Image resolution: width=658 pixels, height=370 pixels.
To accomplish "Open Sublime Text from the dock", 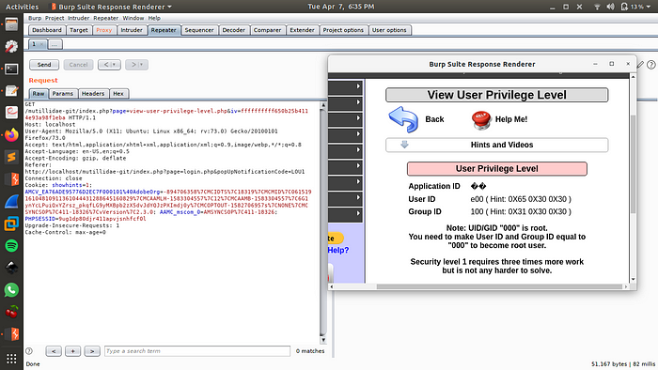I will (x=11, y=157).
